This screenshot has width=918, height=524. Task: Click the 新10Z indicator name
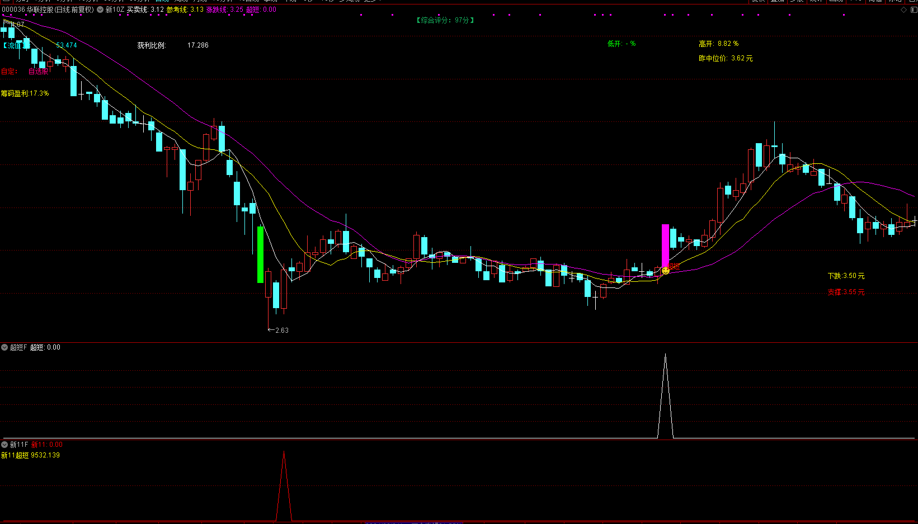pyautogui.click(x=115, y=10)
